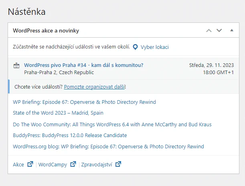Click the external-link icon beside Zpravodajství
Screen dimensions: 245x186
(x=118, y=164)
